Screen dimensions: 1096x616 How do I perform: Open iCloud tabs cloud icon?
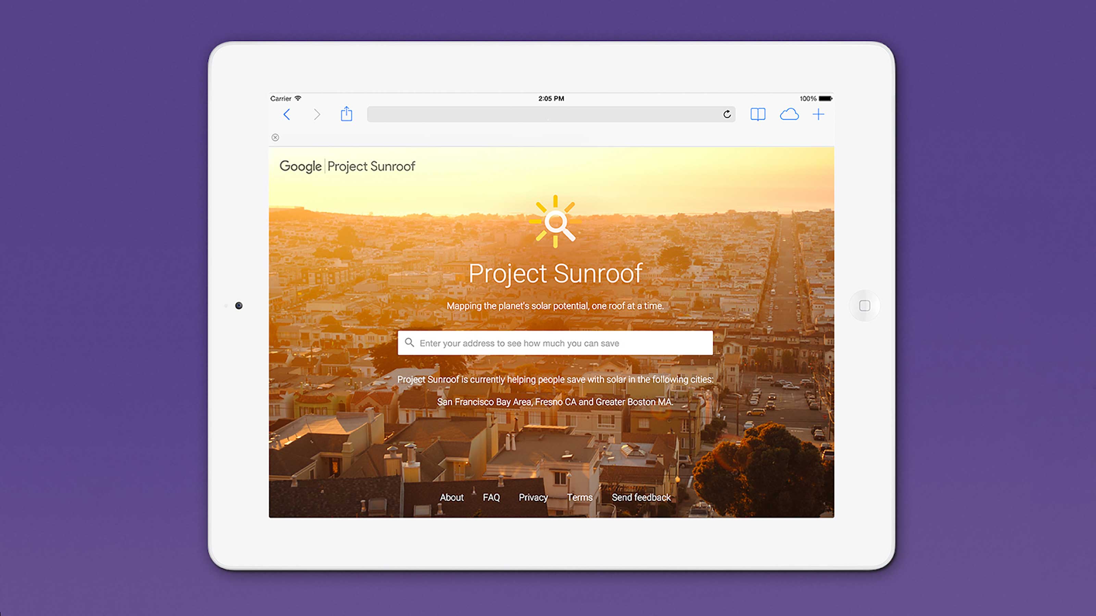pyautogui.click(x=789, y=114)
